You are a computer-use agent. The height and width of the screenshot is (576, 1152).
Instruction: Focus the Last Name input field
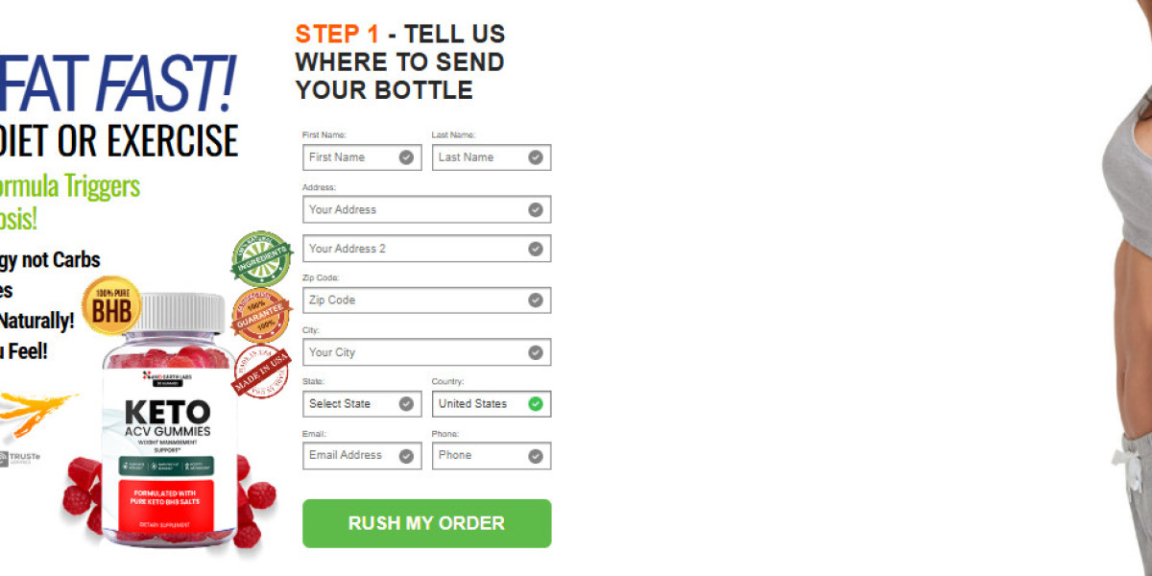pyautogui.click(x=492, y=157)
